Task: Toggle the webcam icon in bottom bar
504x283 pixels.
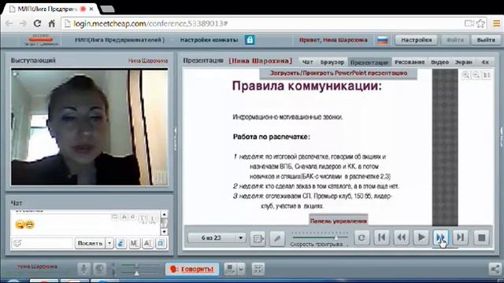Action: pos(100,269)
